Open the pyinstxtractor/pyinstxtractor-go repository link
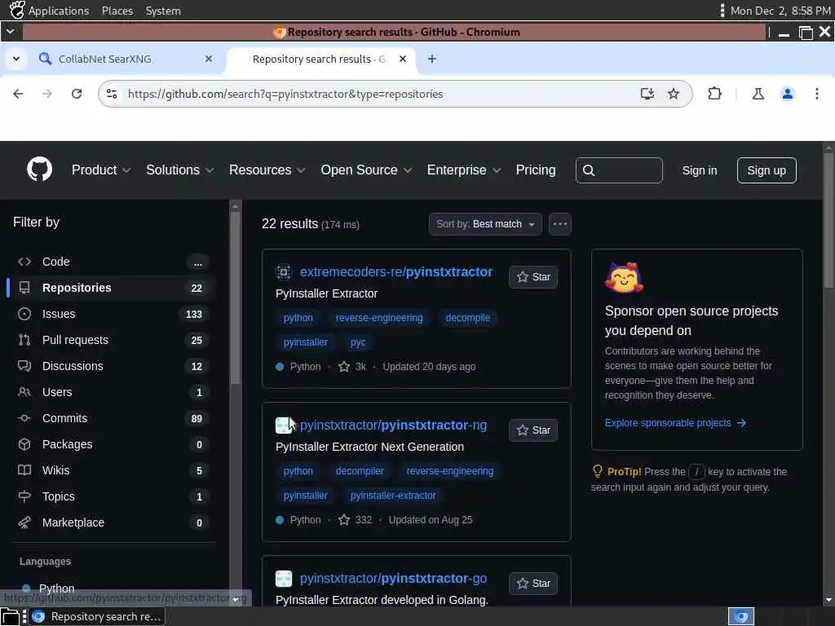The height and width of the screenshot is (626, 835). tap(394, 579)
